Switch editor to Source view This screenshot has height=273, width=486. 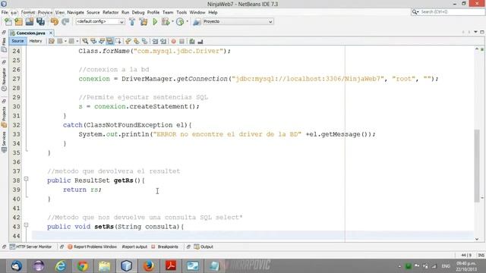17,41
